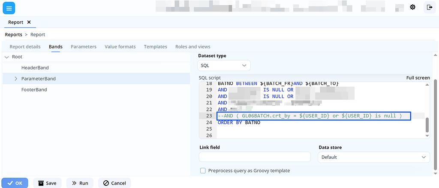Open Roles and views tab
This screenshot has width=439, height=188.
[192, 47]
